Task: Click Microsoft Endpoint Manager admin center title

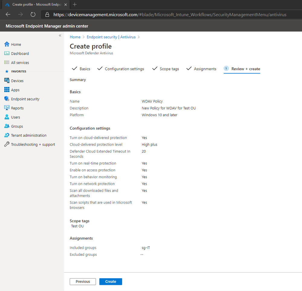Action: (47, 26)
